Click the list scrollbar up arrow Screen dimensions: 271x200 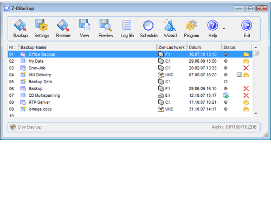[x=256, y=48]
